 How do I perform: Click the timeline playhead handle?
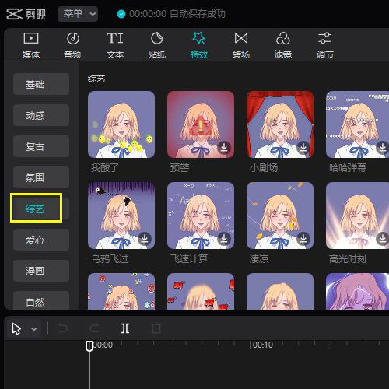coord(89,346)
